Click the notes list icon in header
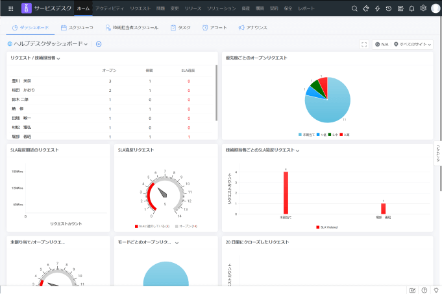The height and width of the screenshot is (294, 442). click(400, 8)
